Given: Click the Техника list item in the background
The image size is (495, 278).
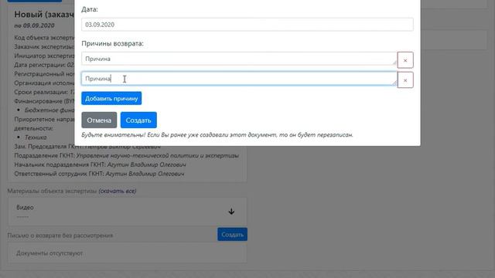Looking at the screenshot, I should pyautogui.click(x=36, y=137).
